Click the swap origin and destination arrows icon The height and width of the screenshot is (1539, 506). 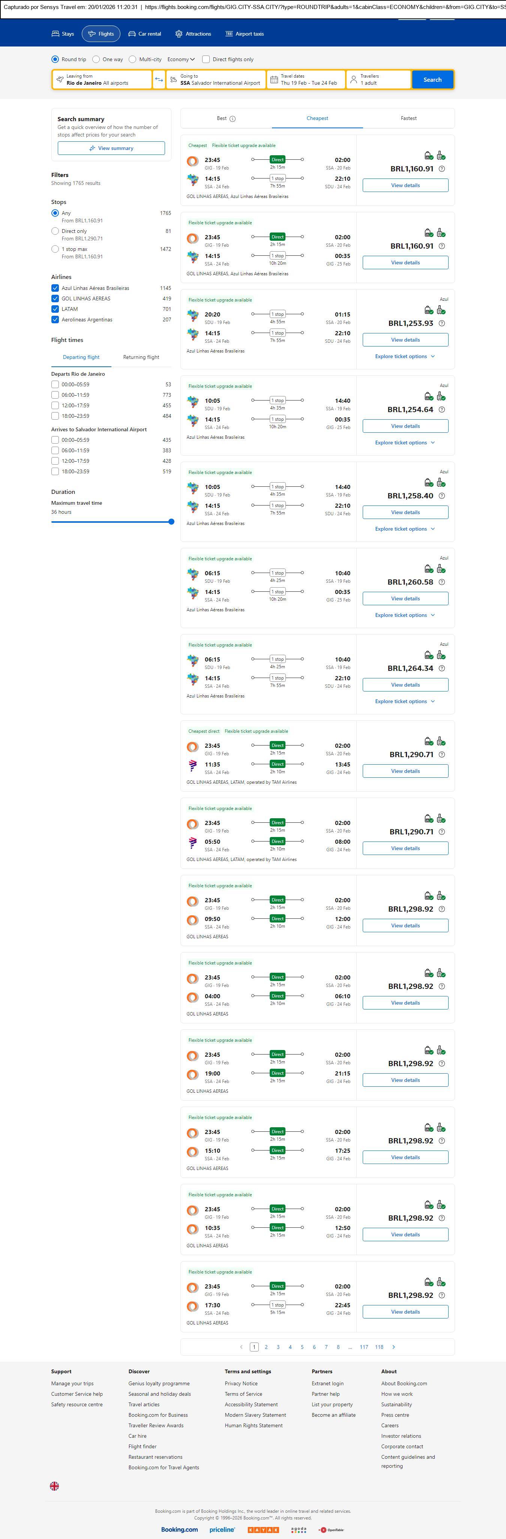click(x=159, y=79)
